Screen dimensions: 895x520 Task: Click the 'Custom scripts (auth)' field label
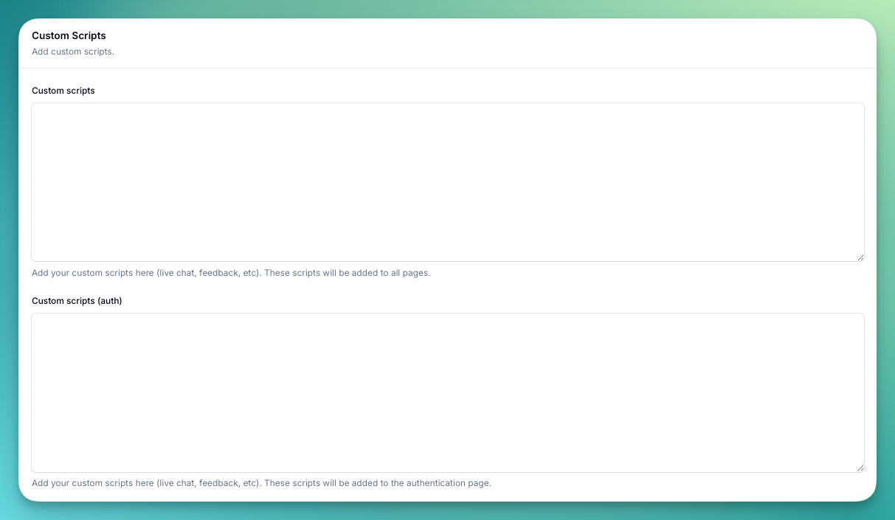pyautogui.click(x=77, y=301)
